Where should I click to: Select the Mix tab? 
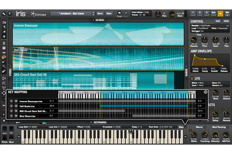227,14
